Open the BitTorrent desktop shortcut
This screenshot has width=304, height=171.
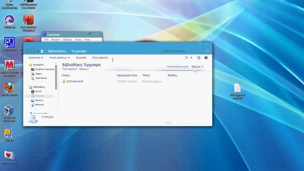point(9,21)
